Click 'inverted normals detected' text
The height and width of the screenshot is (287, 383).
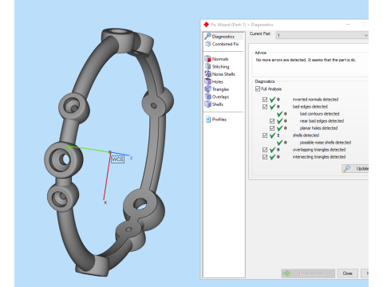coord(315,100)
